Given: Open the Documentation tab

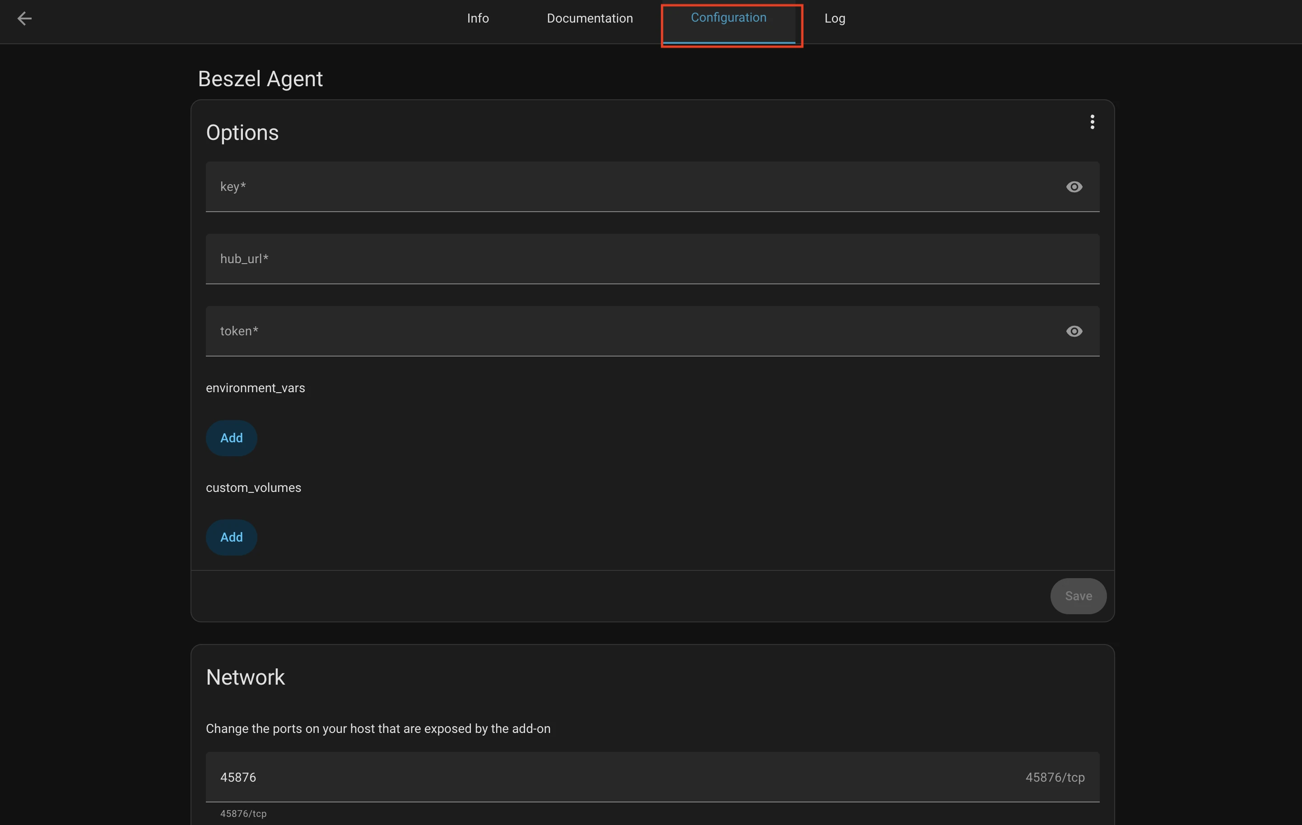Looking at the screenshot, I should click(x=590, y=19).
